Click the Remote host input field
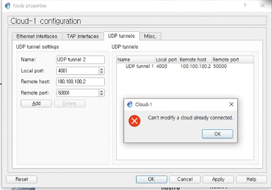 click(x=80, y=82)
